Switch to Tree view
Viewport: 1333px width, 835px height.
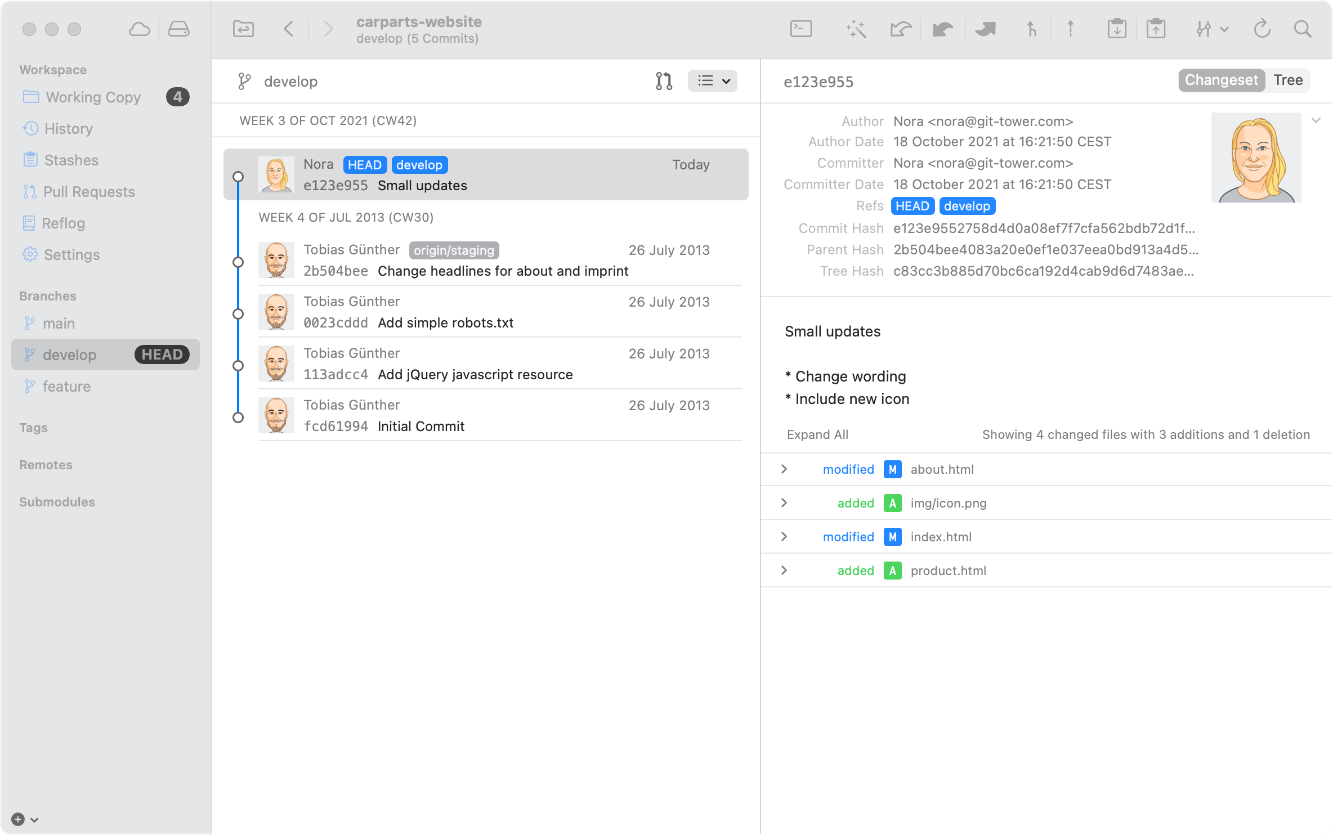(x=1288, y=80)
